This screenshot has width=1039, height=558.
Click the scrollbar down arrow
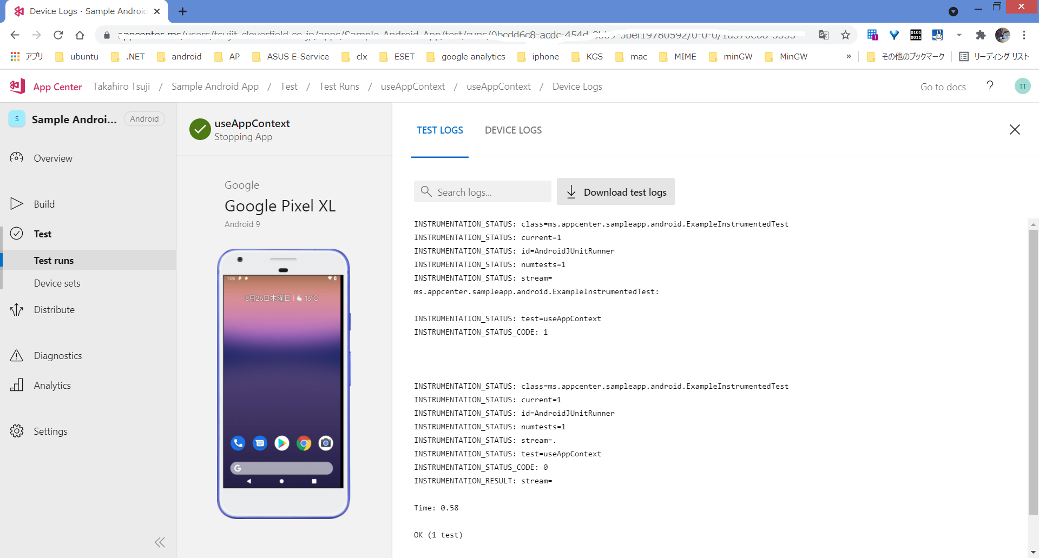point(1033,552)
